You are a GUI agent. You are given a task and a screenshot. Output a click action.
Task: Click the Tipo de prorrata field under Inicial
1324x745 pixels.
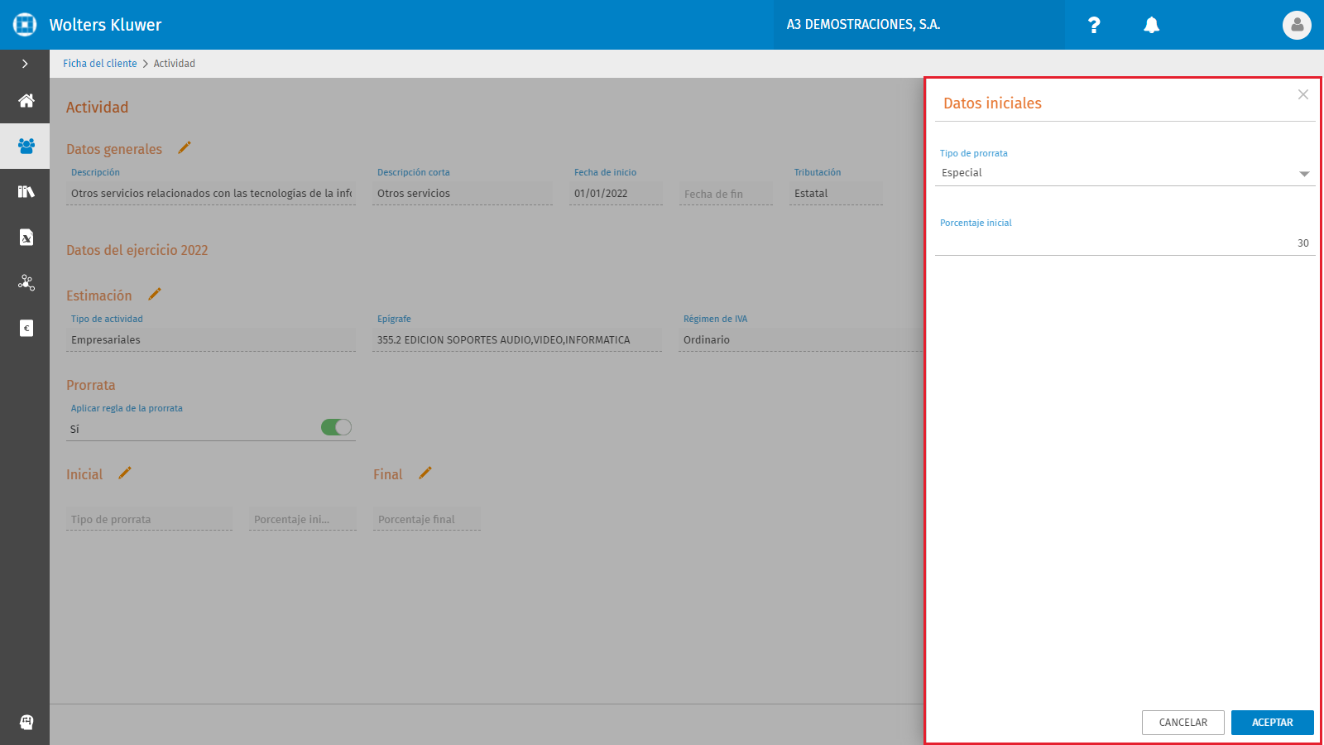tap(149, 519)
